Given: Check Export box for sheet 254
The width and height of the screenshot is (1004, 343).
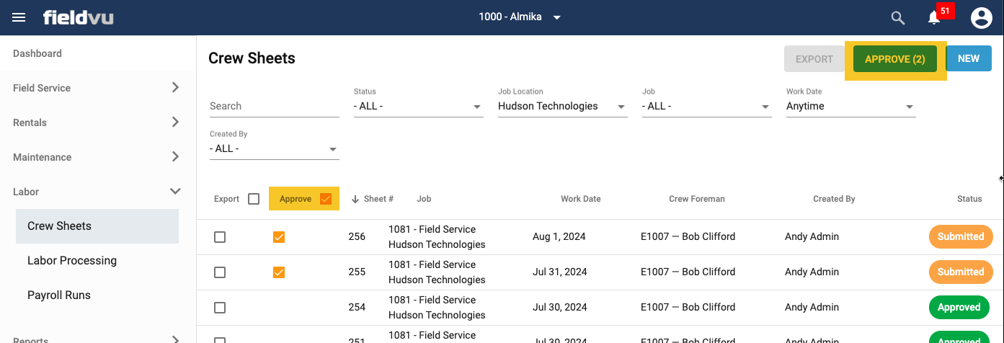Looking at the screenshot, I should 220,308.
